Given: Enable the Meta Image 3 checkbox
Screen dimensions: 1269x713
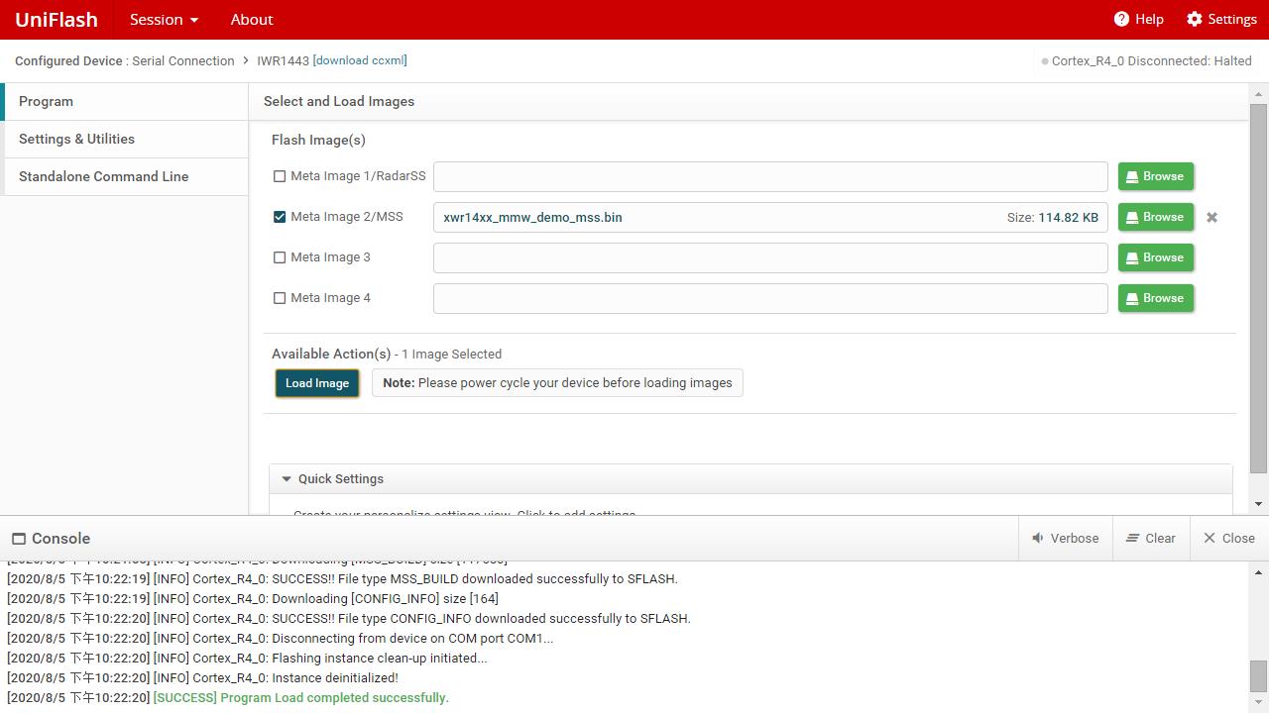Looking at the screenshot, I should point(280,257).
